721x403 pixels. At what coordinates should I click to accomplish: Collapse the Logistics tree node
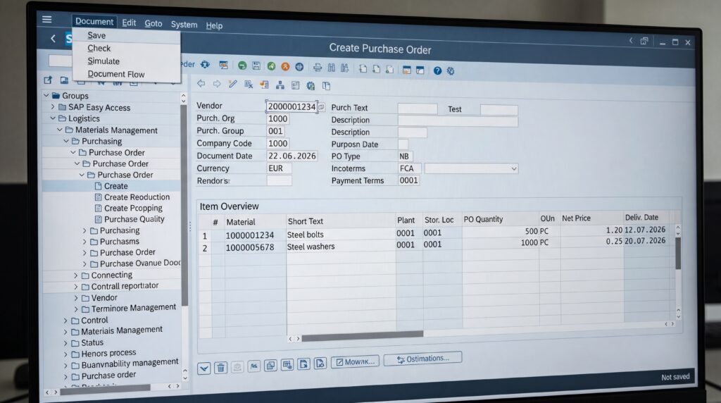[x=53, y=118]
